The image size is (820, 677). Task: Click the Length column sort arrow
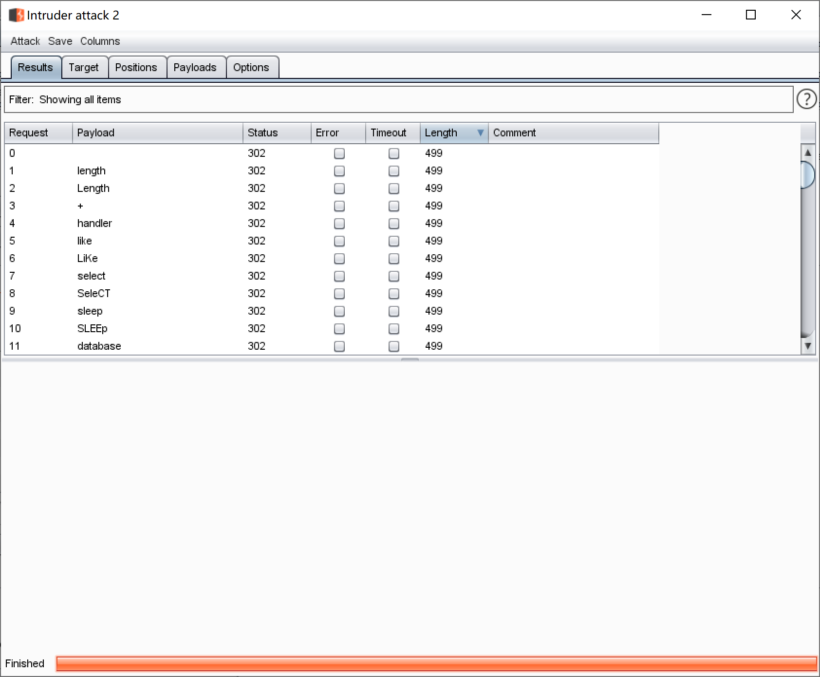pos(480,133)
